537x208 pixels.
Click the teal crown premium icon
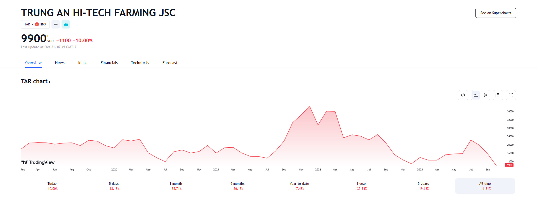tap(66, 24)
